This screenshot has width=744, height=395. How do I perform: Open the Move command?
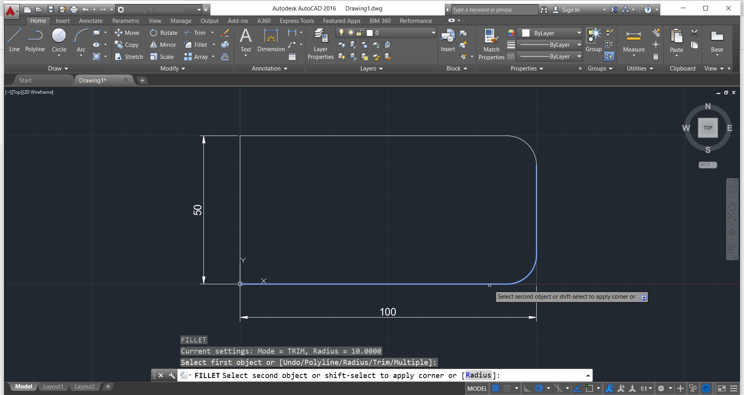127,33
